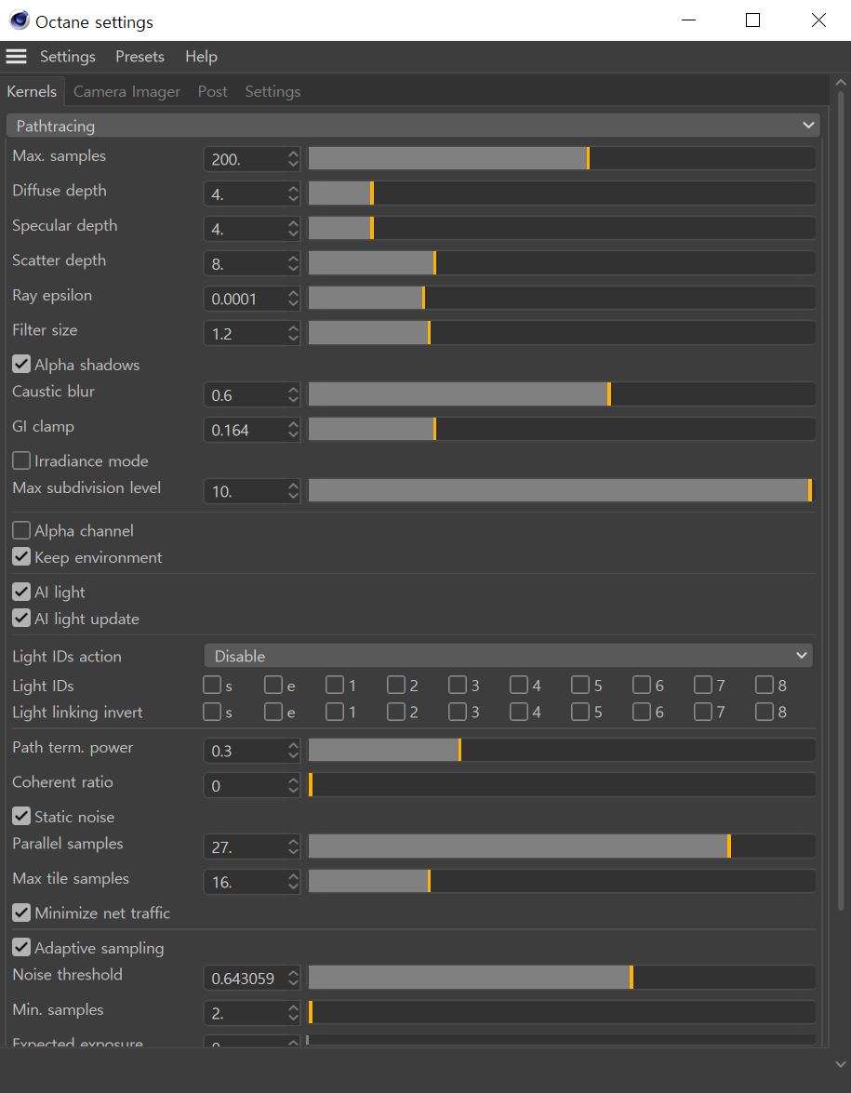The image size is (851, 1093).
Task: Click the Max. samples slider
Action: click(562, 158)
